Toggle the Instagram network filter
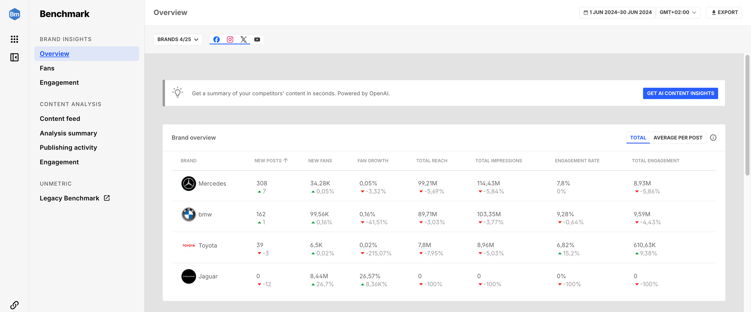This screenshot has height=312, width=751. [x=230, y=39]
